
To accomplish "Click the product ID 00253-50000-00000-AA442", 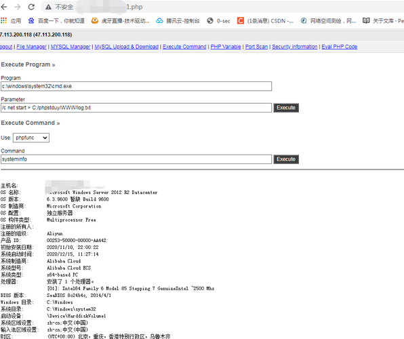I will (x=77, y=241).
